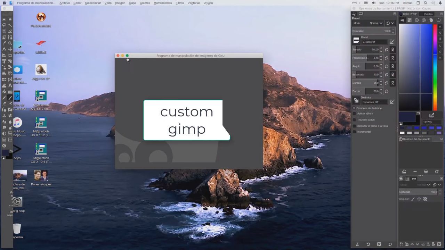Screen dimensions: 445x250
Task: Link Proporción to brush native ratio
Action: tap(393, 58)
